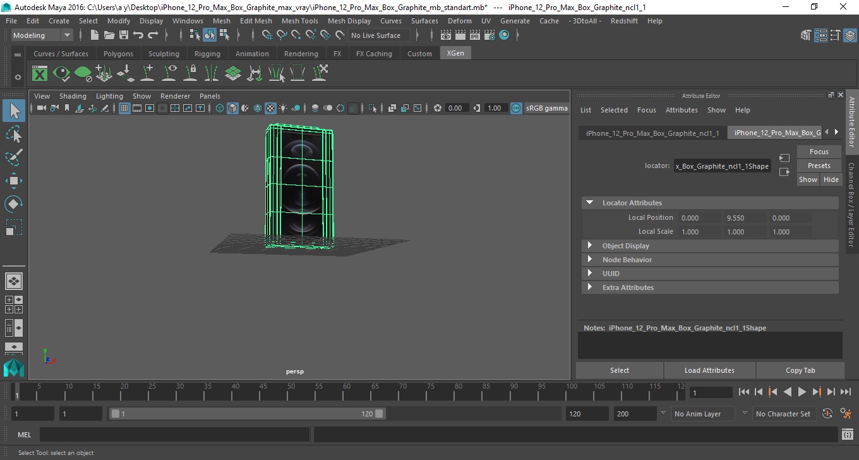Image resolution: width=859 pixels, height=460 pixels.
Task: Switch to the Polygons shelf tab
Action: click(x=118, y=54)
